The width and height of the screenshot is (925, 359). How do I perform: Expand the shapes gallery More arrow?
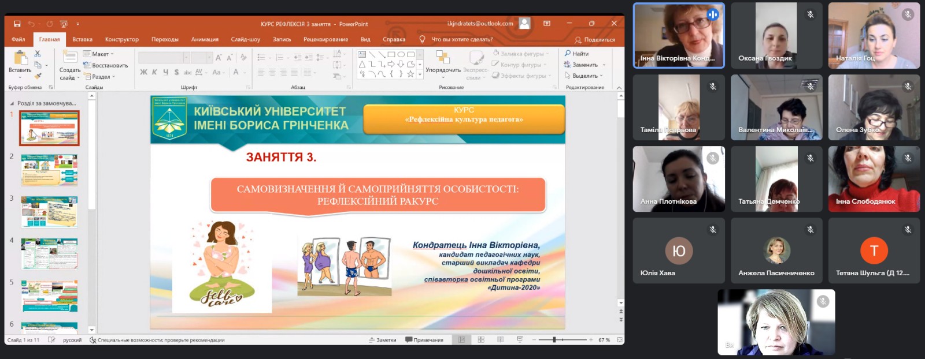point(420,74)
